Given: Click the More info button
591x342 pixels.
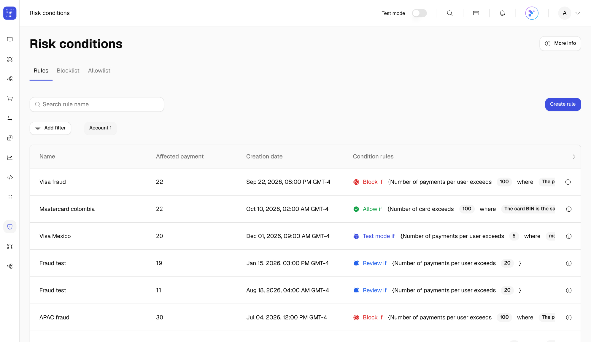Looking at the screenshot, I should [560, 43].
